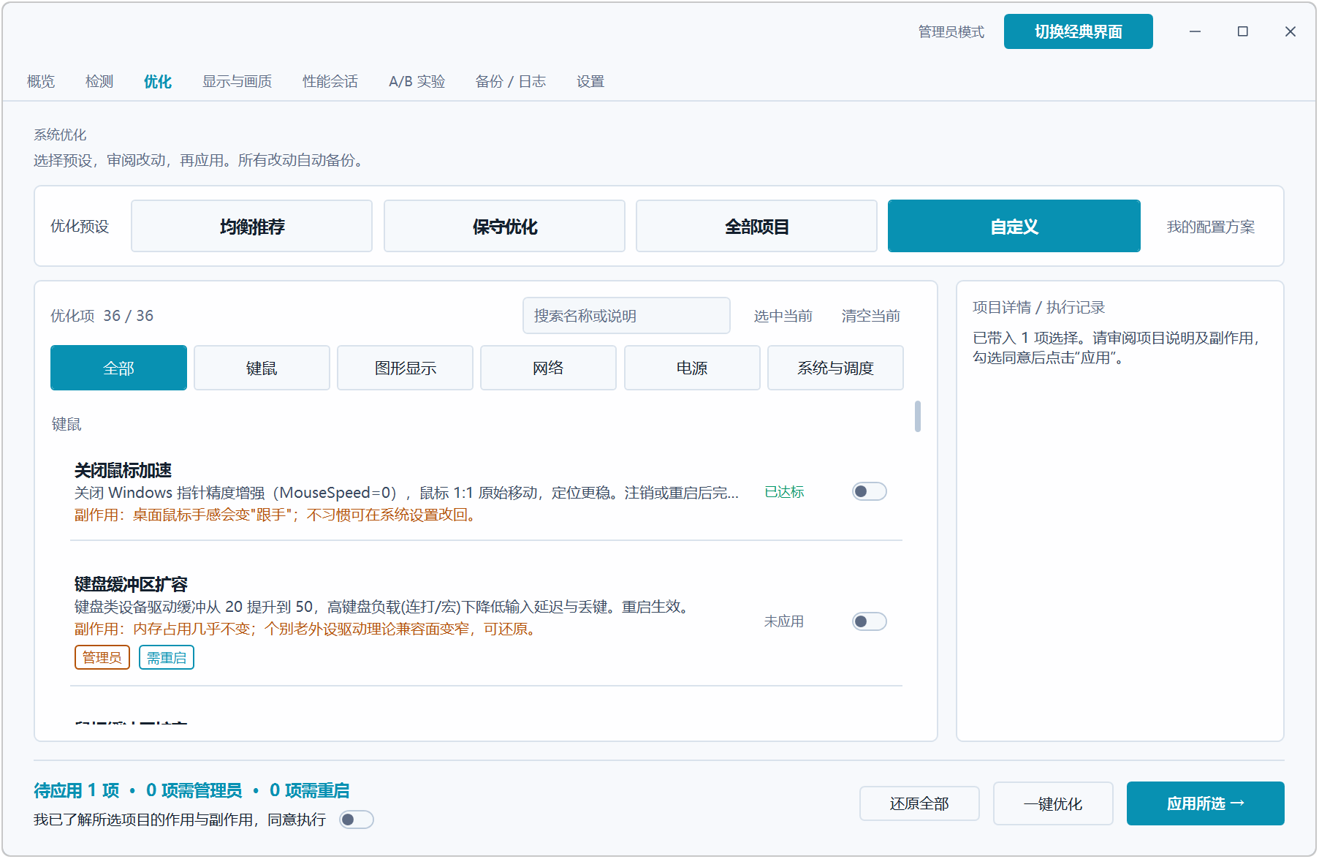Go to the 性能会话 tab
Screen dimensions: 1319x859
tap(330, 81)
